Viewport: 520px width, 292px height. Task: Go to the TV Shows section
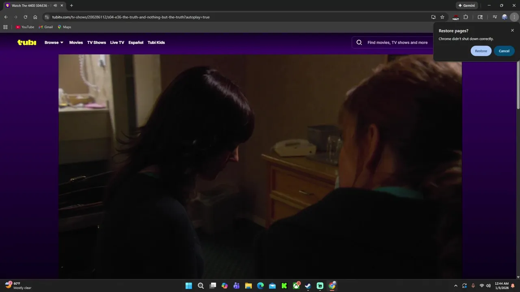tap(96, 42)
